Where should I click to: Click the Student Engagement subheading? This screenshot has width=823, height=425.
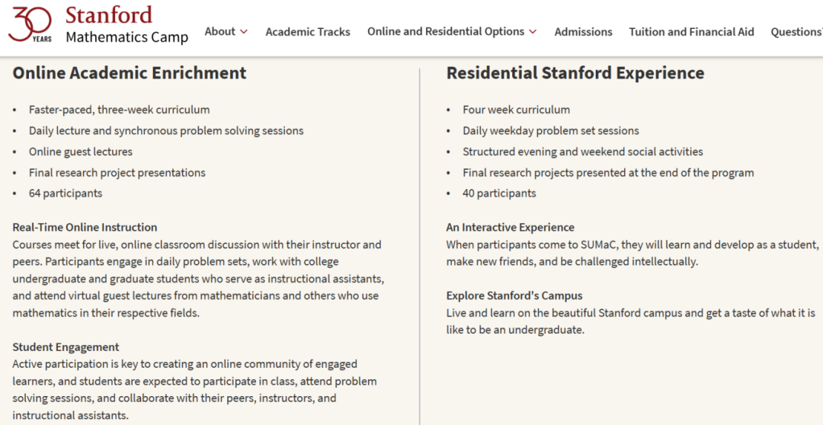pos(66,347)
